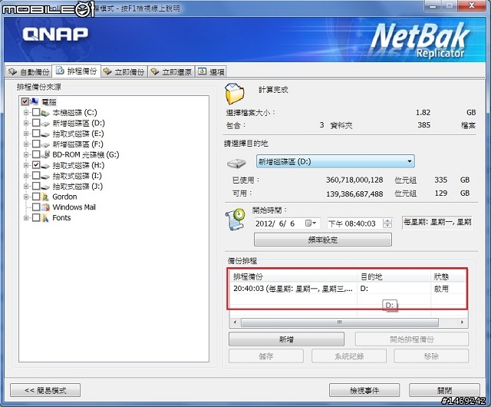Expand the Gordon tree node
This screenshot has height=407, width=491.
(26, 197)
